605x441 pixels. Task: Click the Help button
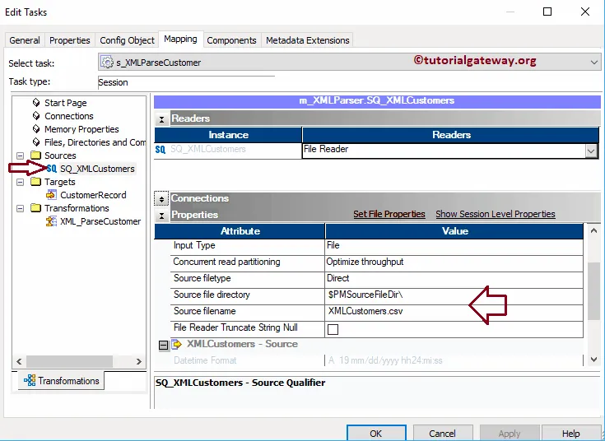(x=570, y=434)
